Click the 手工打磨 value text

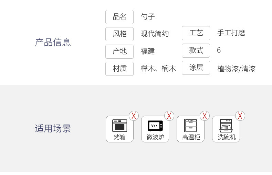click(231, 33)
